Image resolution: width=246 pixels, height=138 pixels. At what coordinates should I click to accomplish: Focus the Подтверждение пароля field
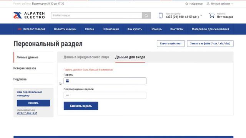pos(105,95)
